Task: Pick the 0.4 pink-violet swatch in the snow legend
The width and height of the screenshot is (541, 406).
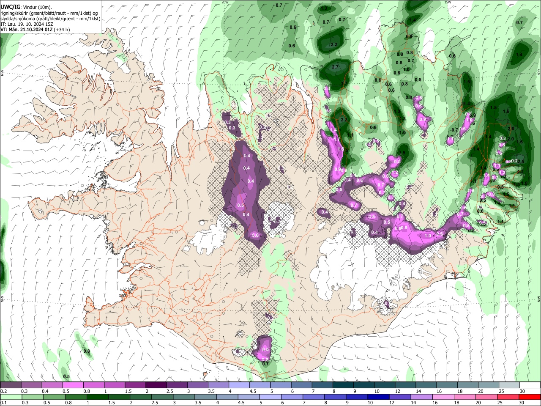Action: (52, 385)
